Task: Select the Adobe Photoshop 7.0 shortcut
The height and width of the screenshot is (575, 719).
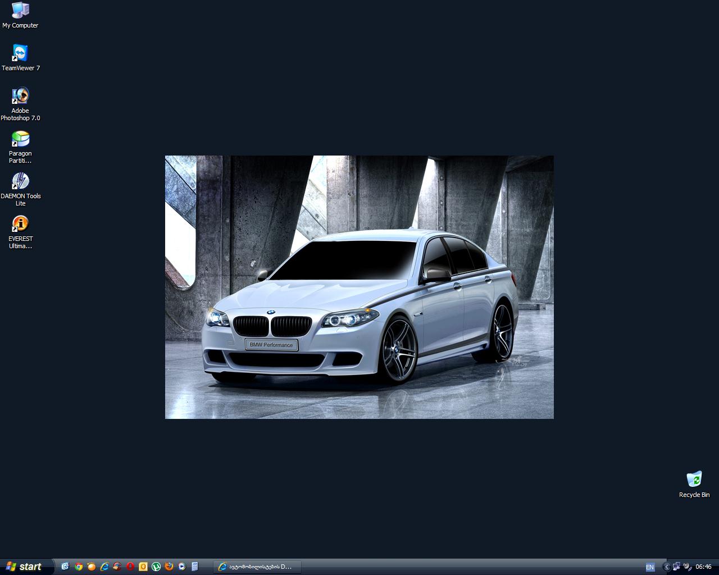Action: [x=20, y=104]
